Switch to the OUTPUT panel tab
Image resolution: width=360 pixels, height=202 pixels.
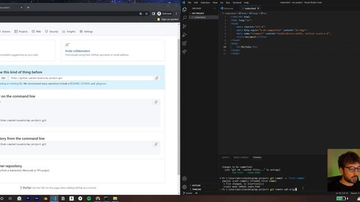click(226, 158)
